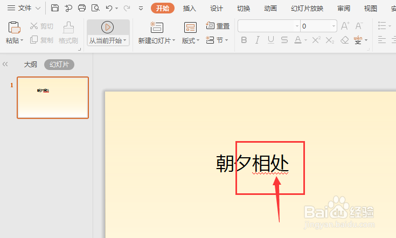Toggle Bold formatting
The width and height of the screenshot is (396, 238).
click(x=244, y=40)
